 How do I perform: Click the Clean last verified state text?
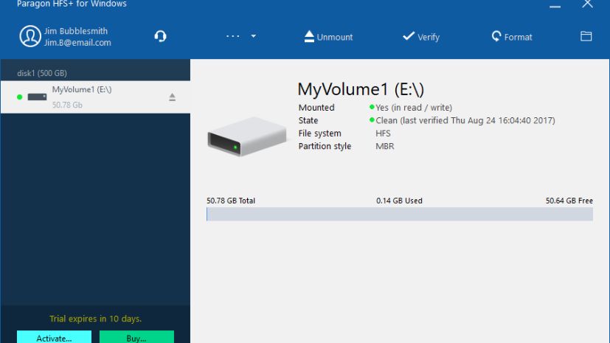[x=465, y=120]
